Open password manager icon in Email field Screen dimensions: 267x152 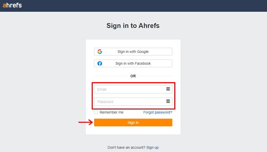(168, 89)
